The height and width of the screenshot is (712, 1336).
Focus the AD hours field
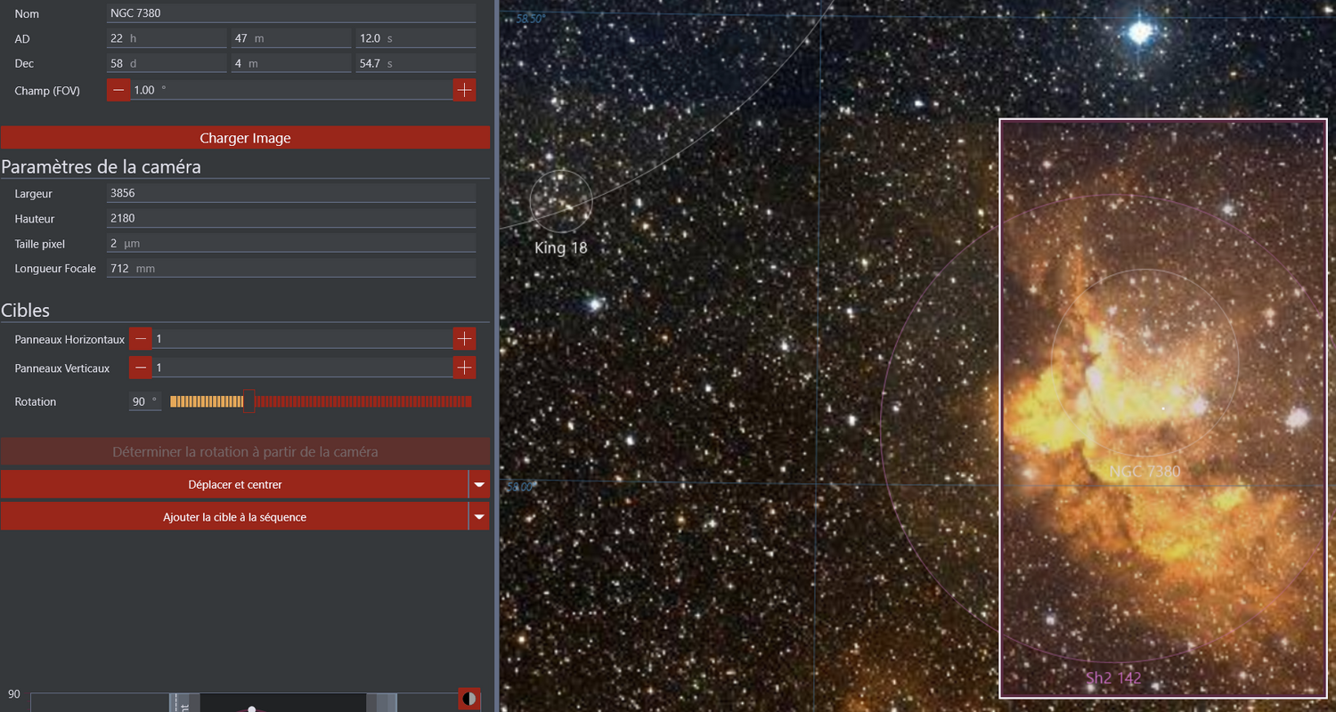(x=167, y=39)
